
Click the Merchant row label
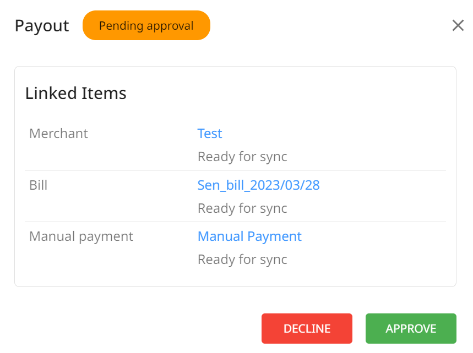58,134
